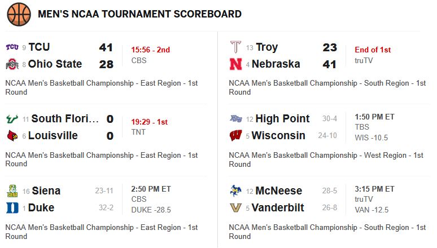Click the TCU team logo
437x248 pixels.
[12, 47]
